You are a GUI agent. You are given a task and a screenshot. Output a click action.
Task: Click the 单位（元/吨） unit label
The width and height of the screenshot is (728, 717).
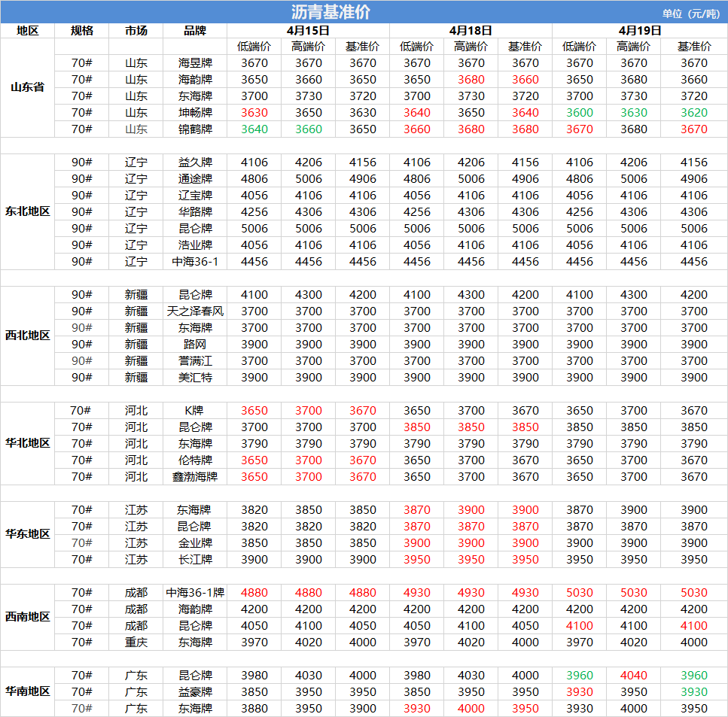[x=691, y=14]
